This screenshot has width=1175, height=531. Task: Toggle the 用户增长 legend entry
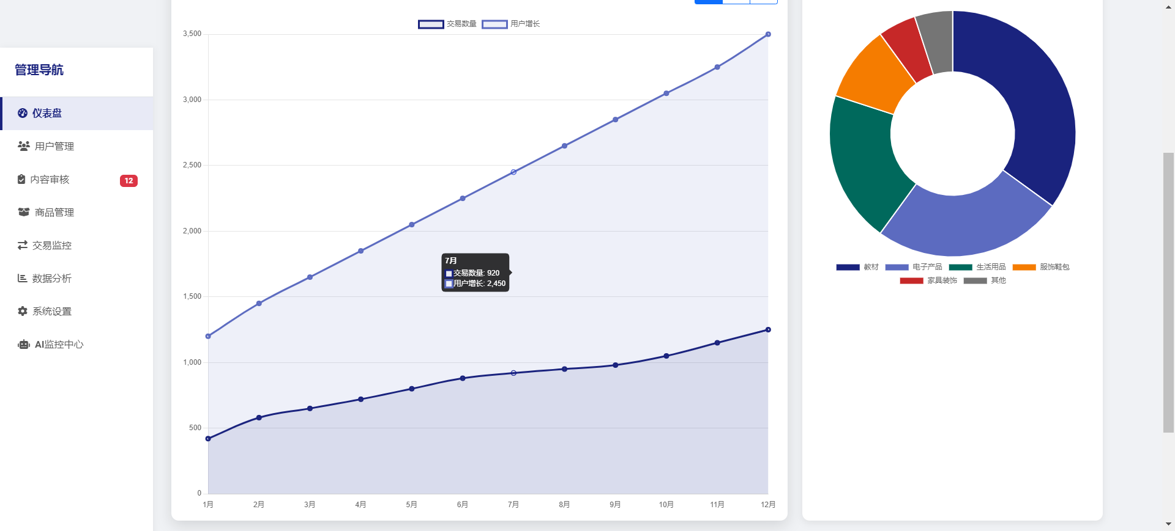(511, 24)
